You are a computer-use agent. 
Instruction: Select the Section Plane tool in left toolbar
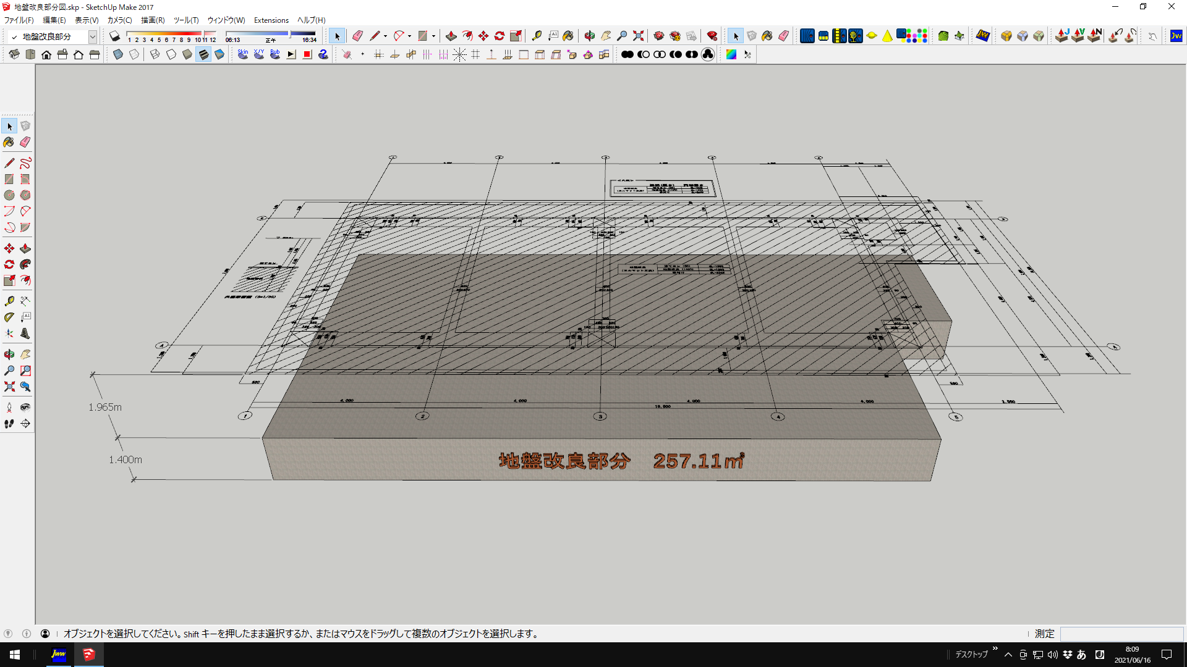click(25, 424)
